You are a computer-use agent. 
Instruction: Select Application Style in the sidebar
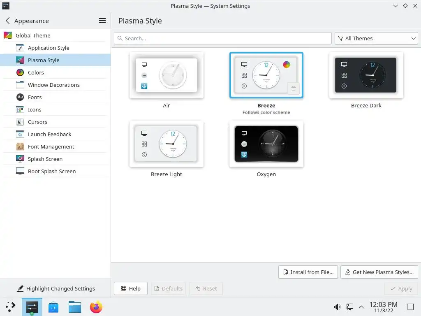click(56, 48)
